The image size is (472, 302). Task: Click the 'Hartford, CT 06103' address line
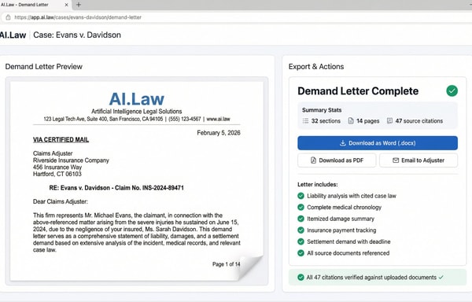57,174
